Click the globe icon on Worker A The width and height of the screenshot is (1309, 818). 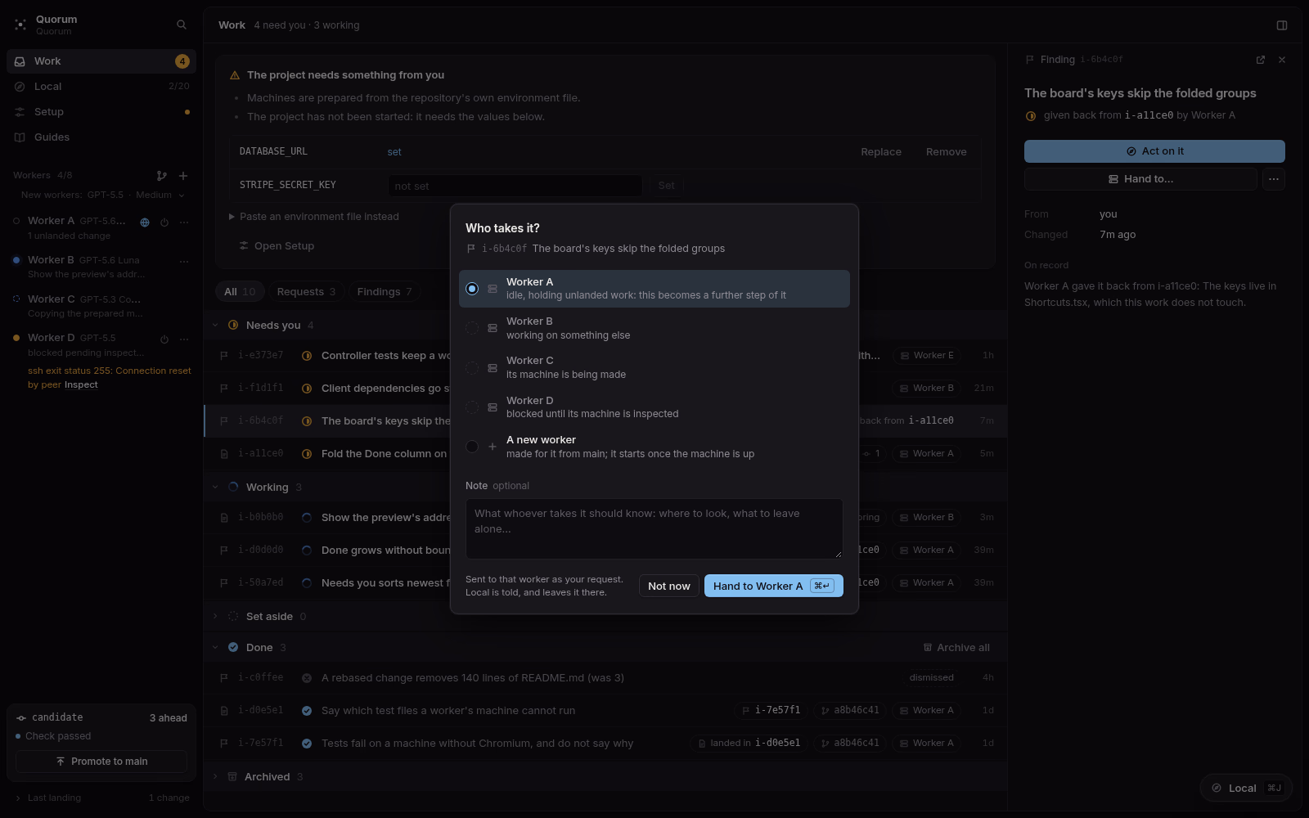pyautogui.click(x=145, y=222)
